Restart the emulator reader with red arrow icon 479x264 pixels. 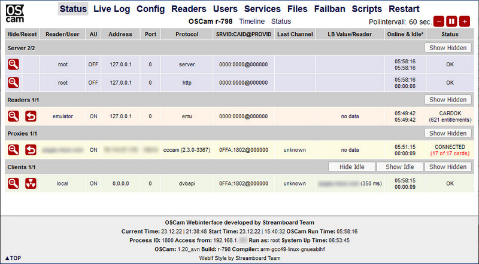(x=31, y=116)
